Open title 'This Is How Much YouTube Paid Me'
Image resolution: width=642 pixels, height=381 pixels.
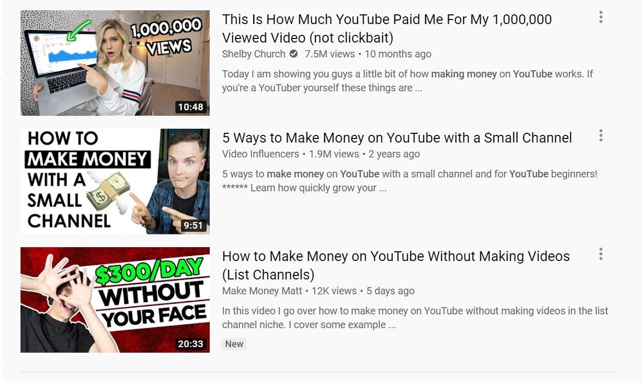click(x=387, y=29)
